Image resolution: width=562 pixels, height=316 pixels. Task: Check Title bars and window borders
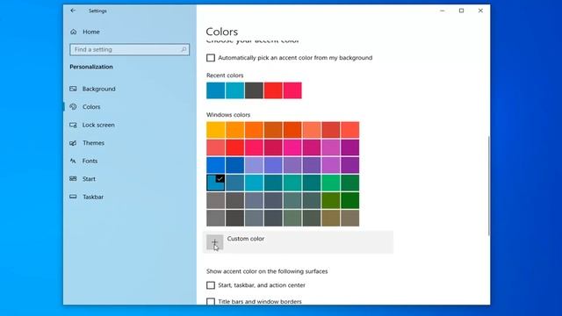(211, 301)
